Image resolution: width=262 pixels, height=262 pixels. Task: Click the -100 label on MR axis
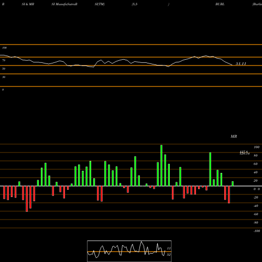(x=257, y=231)
